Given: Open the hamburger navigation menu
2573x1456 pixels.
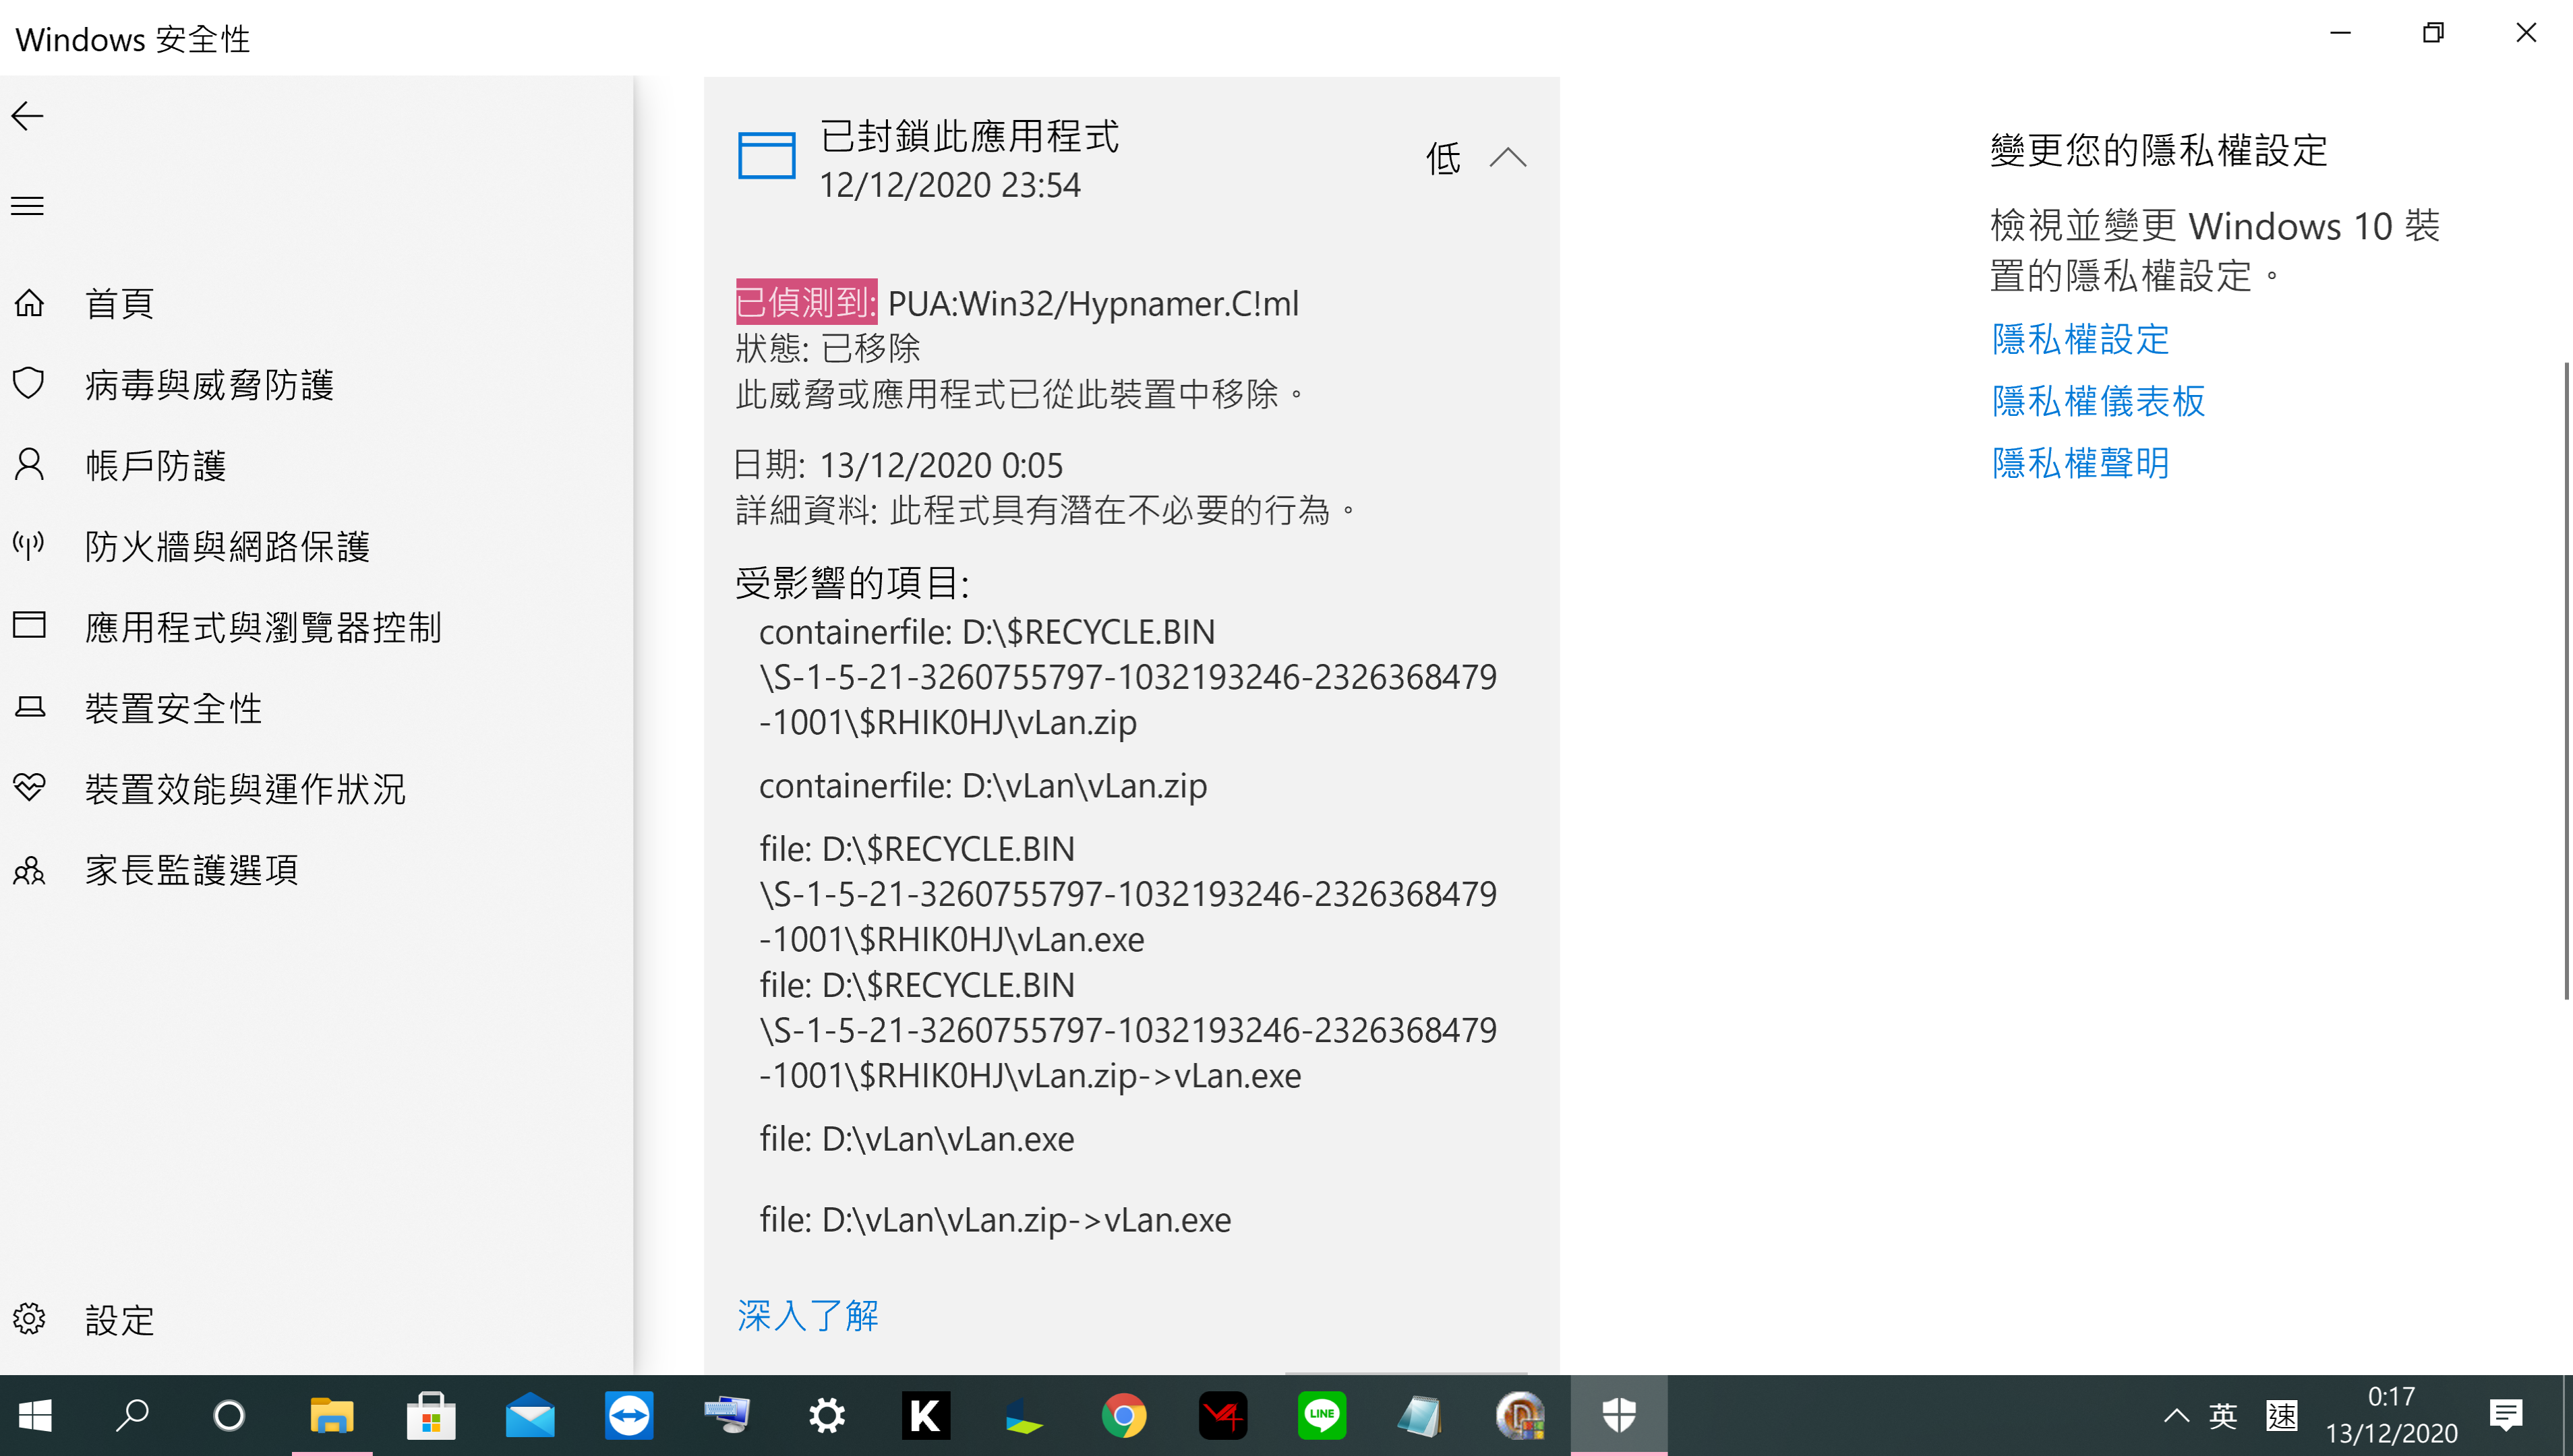Looking at the screenshot, I should click(27, 206).
